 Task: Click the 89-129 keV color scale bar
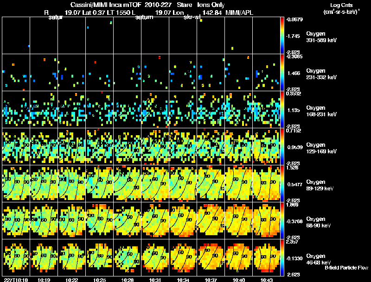point(282,183)
